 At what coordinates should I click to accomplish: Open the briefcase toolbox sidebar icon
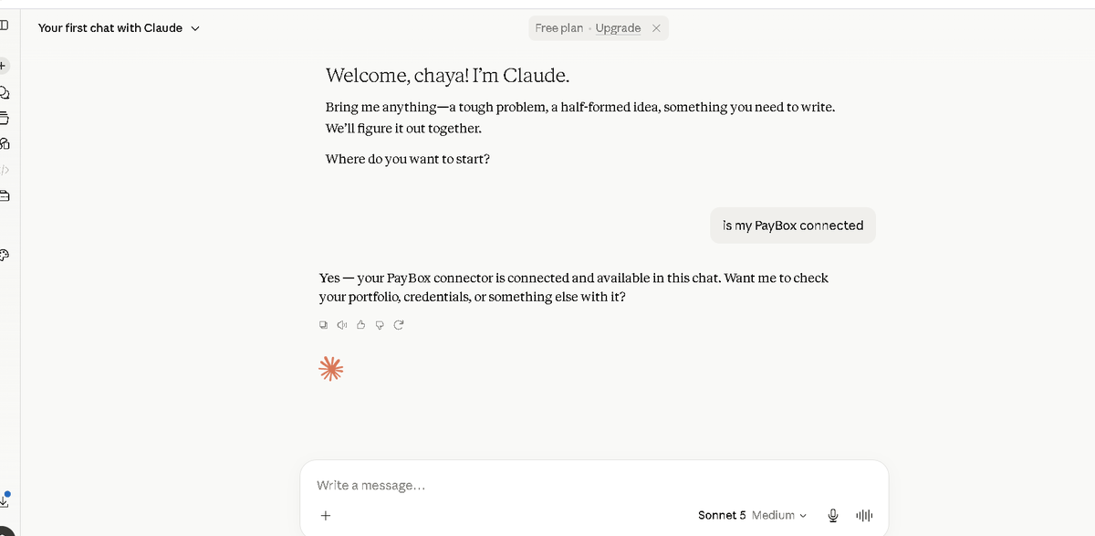4,195
